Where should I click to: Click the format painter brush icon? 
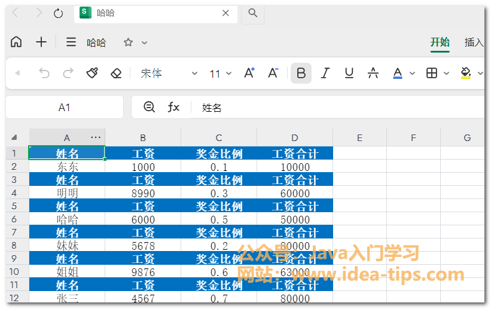point(92,73)
